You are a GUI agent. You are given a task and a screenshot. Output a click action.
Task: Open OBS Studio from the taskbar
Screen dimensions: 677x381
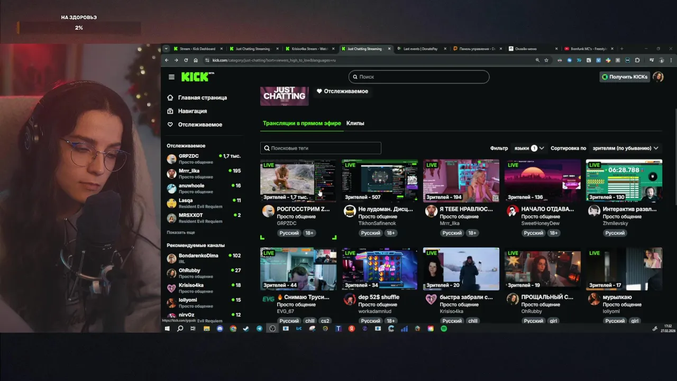coord(272,329)
